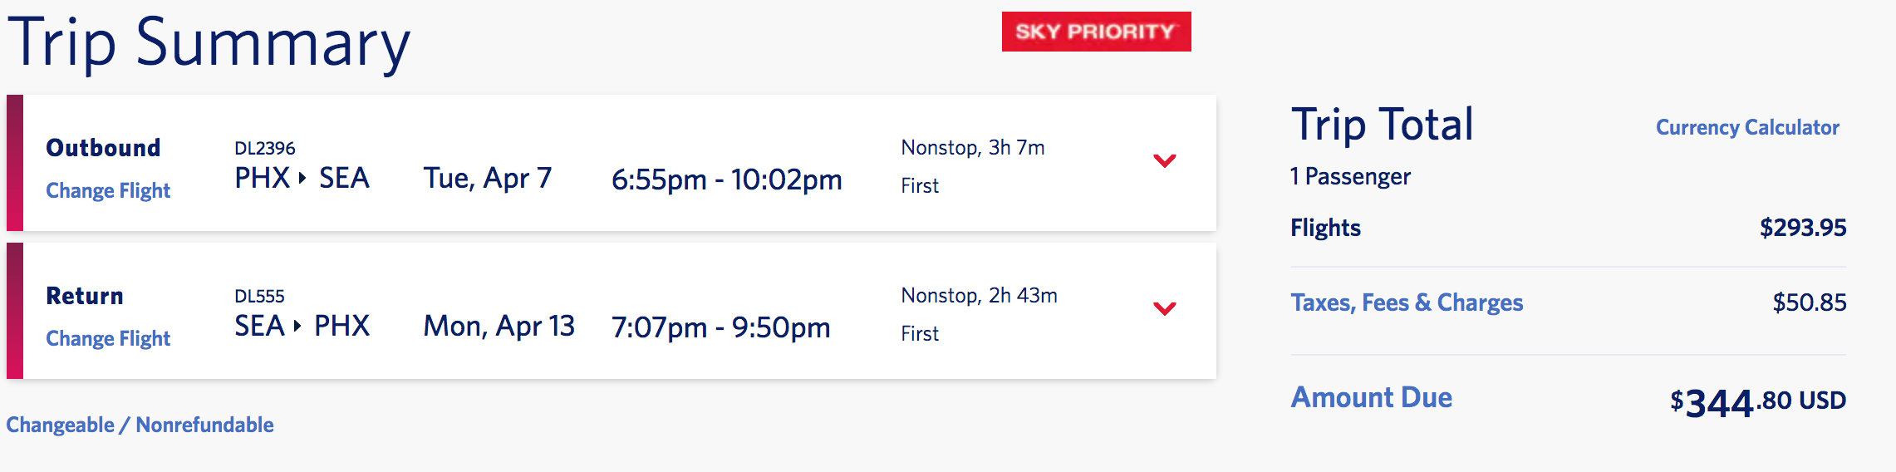Screen dimensions: 1896x472
Task: Click the red Sky Priority badge
Action: click(x=1096, y=32)
